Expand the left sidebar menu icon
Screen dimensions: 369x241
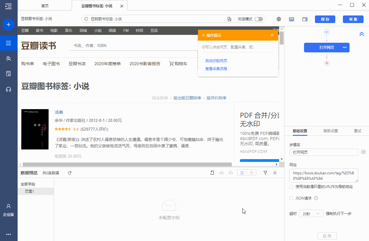(x=9, y=6)
